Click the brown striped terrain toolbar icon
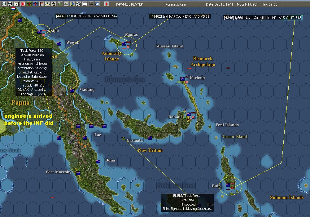The width and height of the screenshot is (310, 217). pos(91,4)
